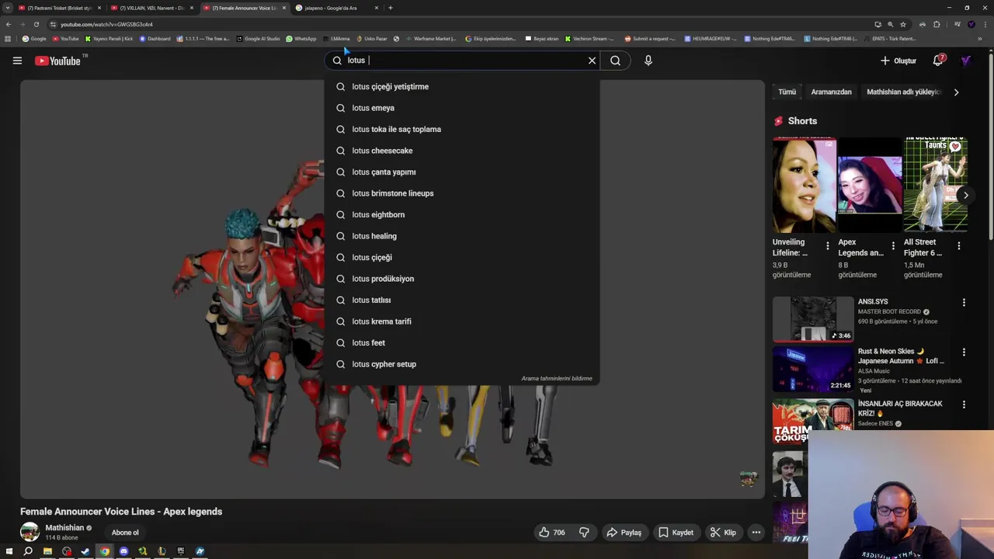994x559 pixels.
Task: Click 'Arama tahminlerini bildirme' link
Action: click(x=556, y=379)
